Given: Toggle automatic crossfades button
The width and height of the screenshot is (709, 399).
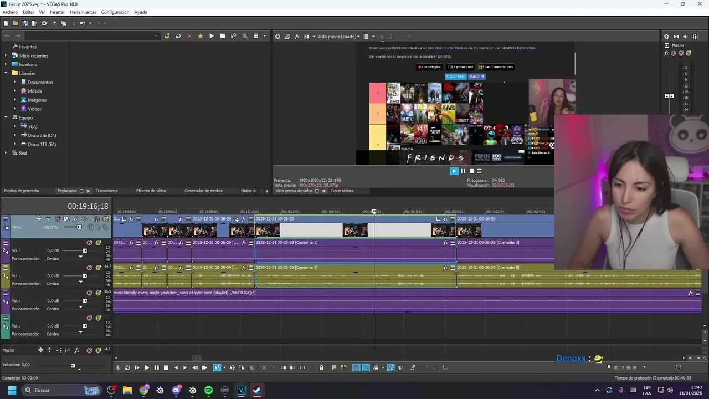Looking at the screenshot, I should point(366,367).
